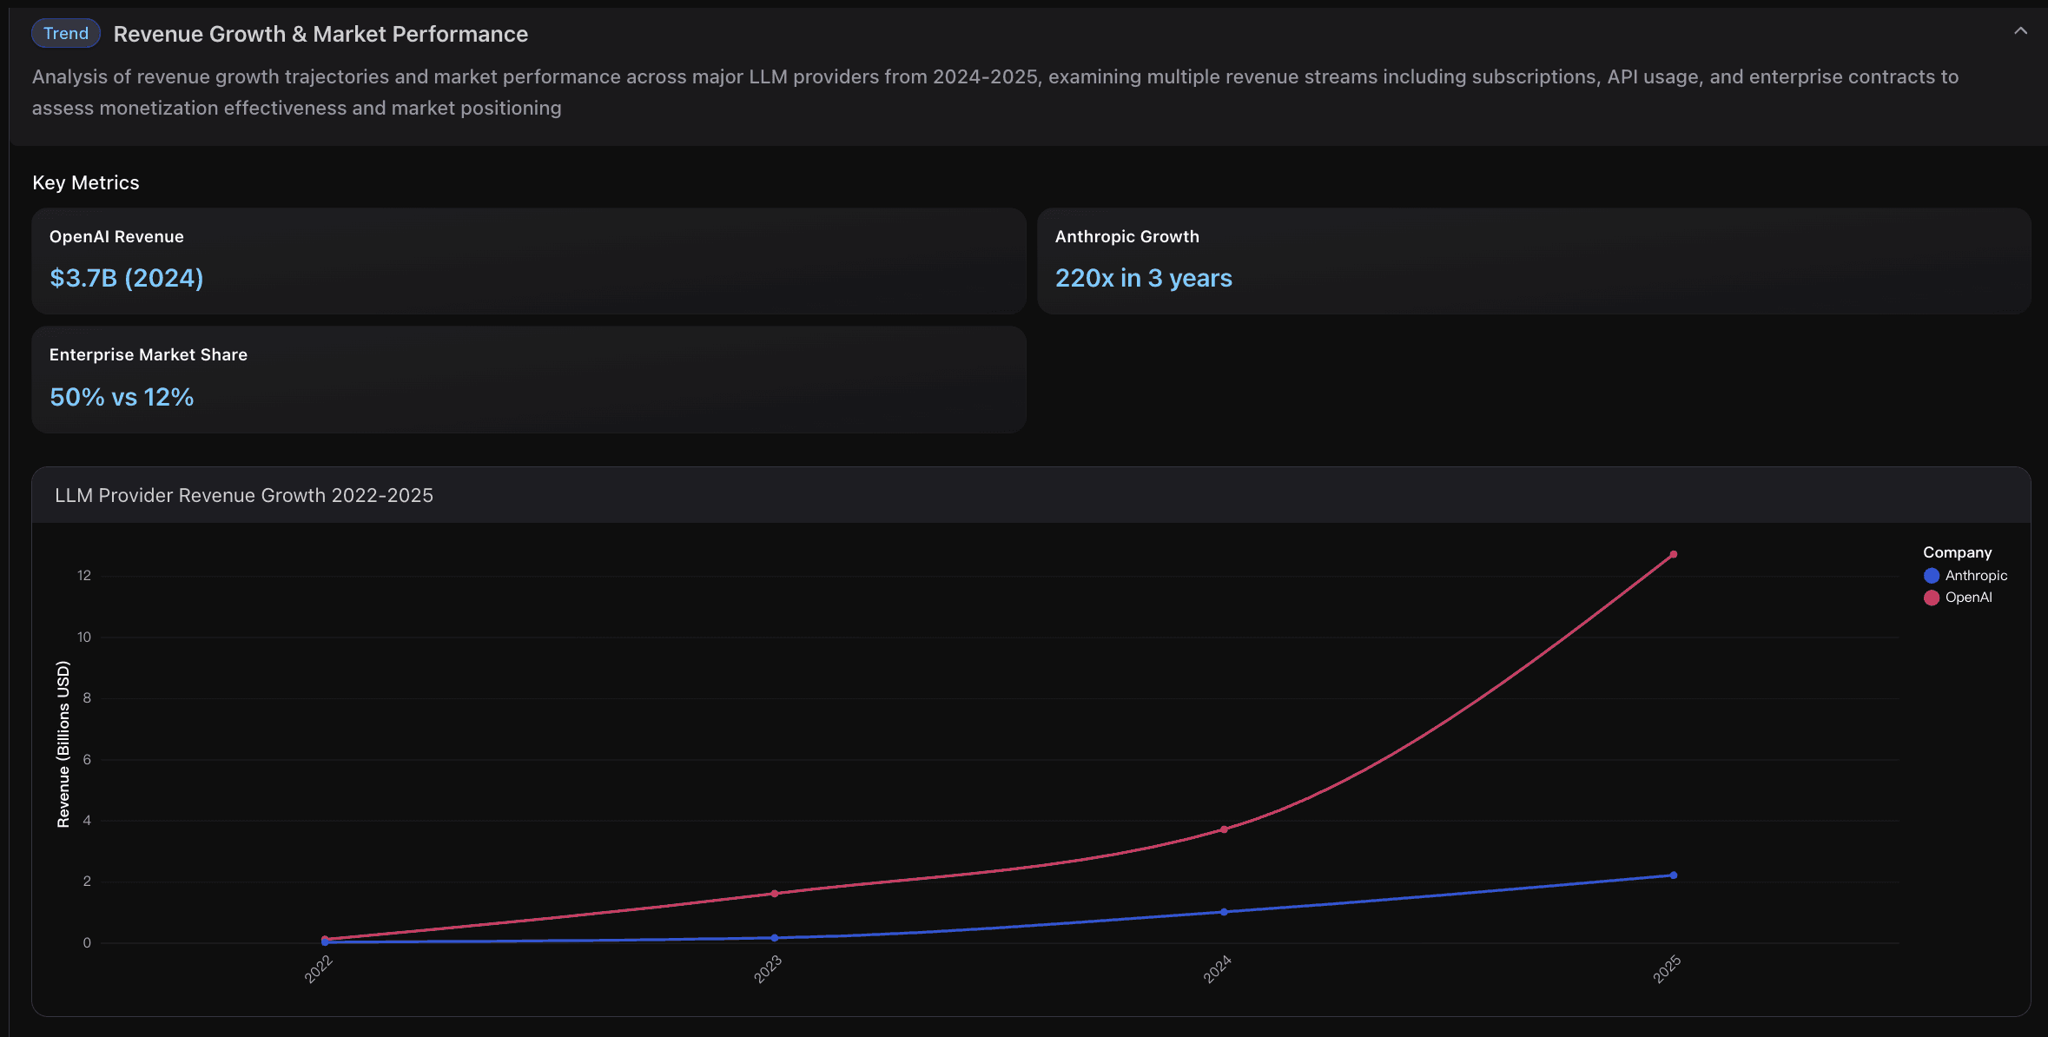Click the Enterprise Market Share card label
This screenshot has width=2048, height=1037.
click(149, 354)
